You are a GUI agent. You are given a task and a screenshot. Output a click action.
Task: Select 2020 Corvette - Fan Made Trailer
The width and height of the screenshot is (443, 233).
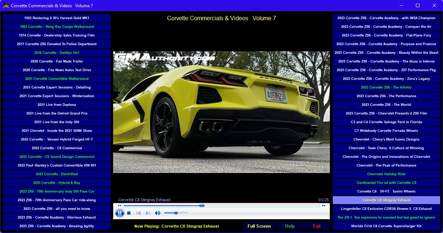pos(57,61)
